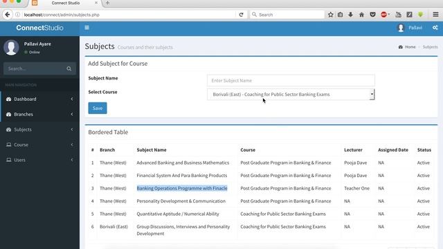Click the Pocket shield icon
The width and height of the screenshot is (443, 249).
[372, 15]
